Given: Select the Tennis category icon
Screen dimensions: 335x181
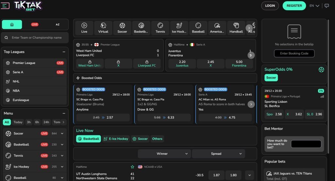Looking at the screenshot, I should click(x=160, y=28).
